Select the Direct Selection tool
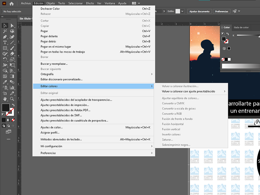Viewport: 260px width, 195px height. [12, 26]
